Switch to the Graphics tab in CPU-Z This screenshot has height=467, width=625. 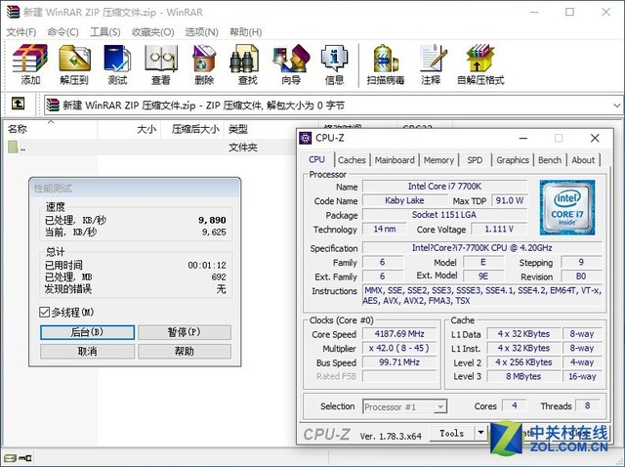coord(513,160)
